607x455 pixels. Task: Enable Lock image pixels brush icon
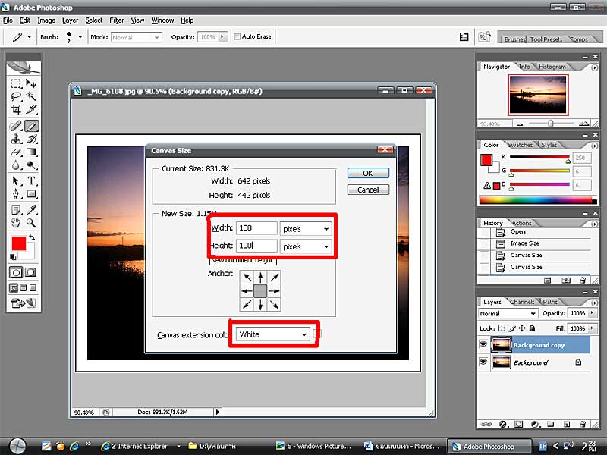tap(512, 328)
